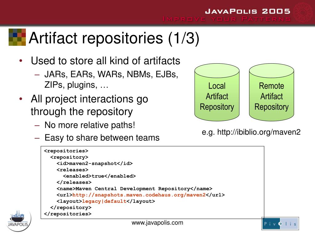The image size is (315, 236).
Task: Click Easy to share between teams line
Action: pos(102,138)
